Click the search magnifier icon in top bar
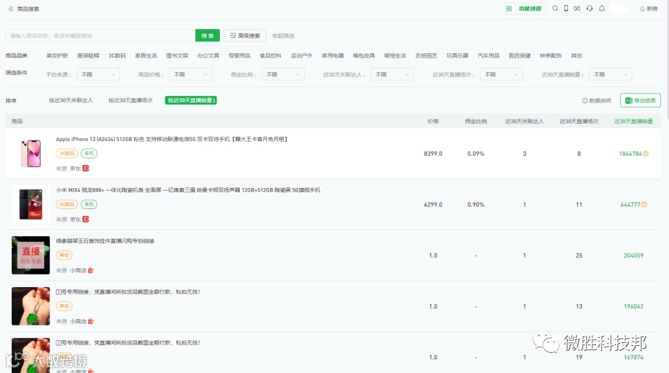 (x=555, y=9)
